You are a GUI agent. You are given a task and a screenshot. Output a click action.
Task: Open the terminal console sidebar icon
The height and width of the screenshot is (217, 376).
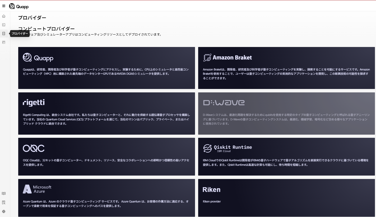(4, 25)
